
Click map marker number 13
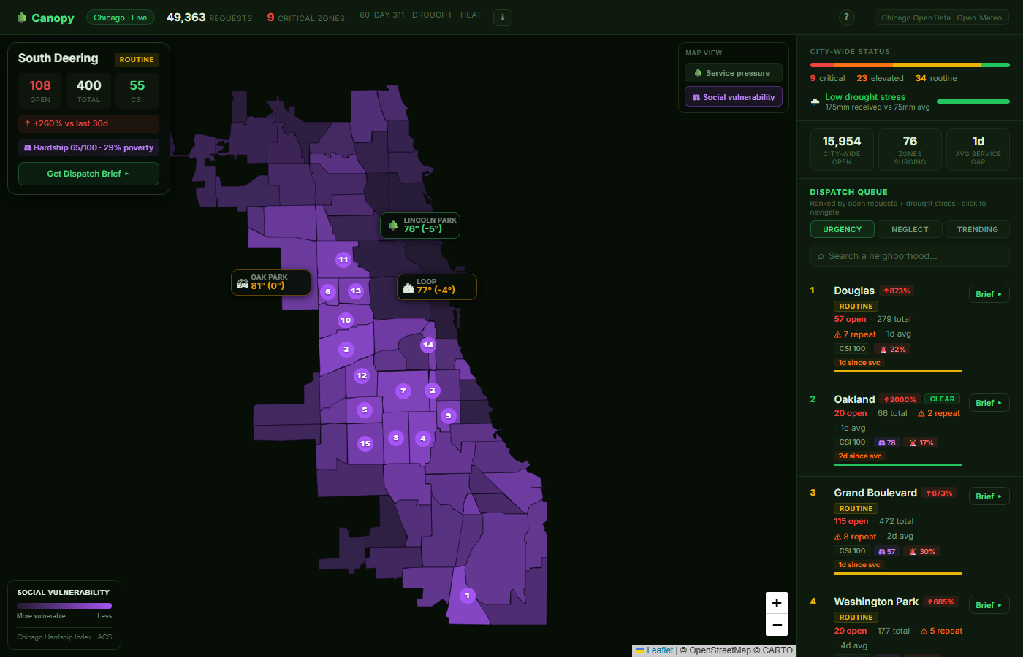356,291
